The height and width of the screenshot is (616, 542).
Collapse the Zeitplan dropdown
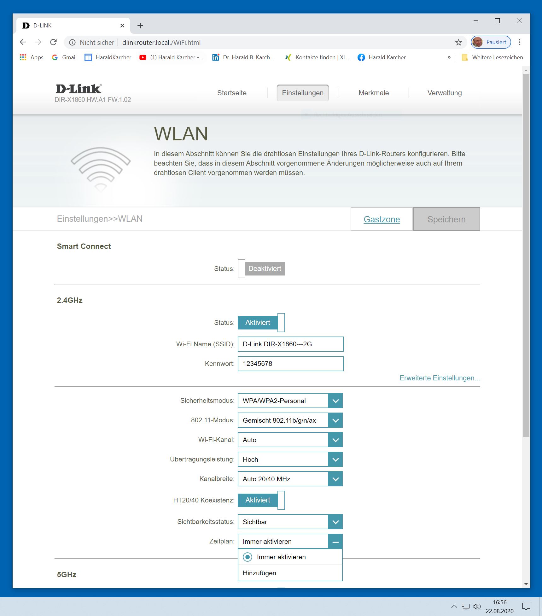[x=335, y=542]
